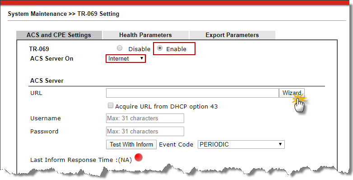Select the Disable radio button for TR-069
Viewport: 353px width, 180px height.
point(120,48)
